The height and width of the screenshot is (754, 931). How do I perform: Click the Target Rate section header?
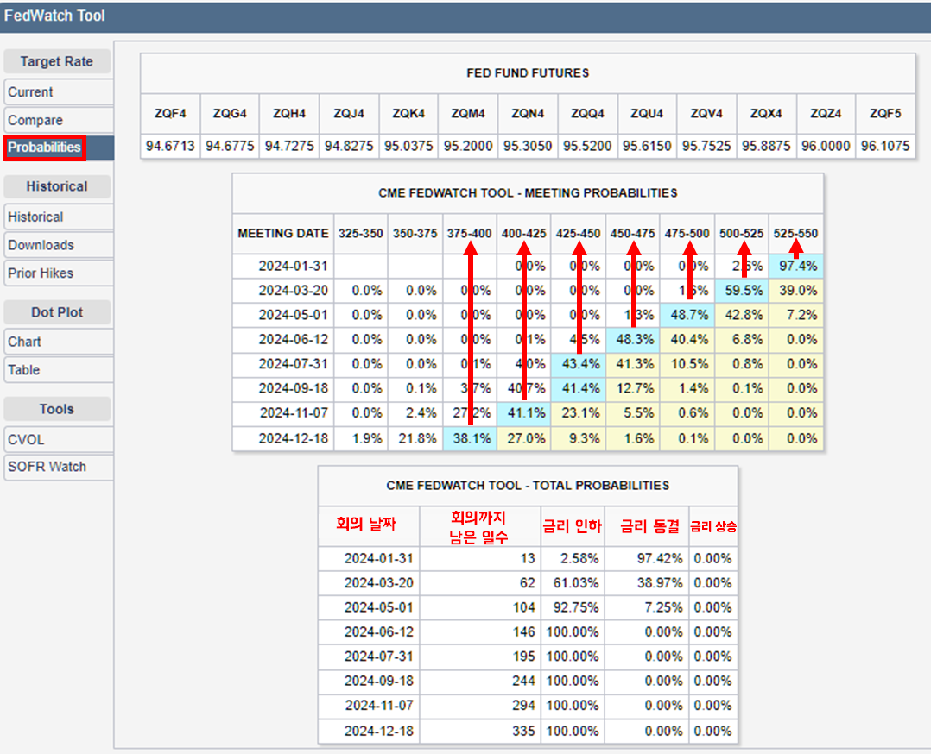coord(57,62)
